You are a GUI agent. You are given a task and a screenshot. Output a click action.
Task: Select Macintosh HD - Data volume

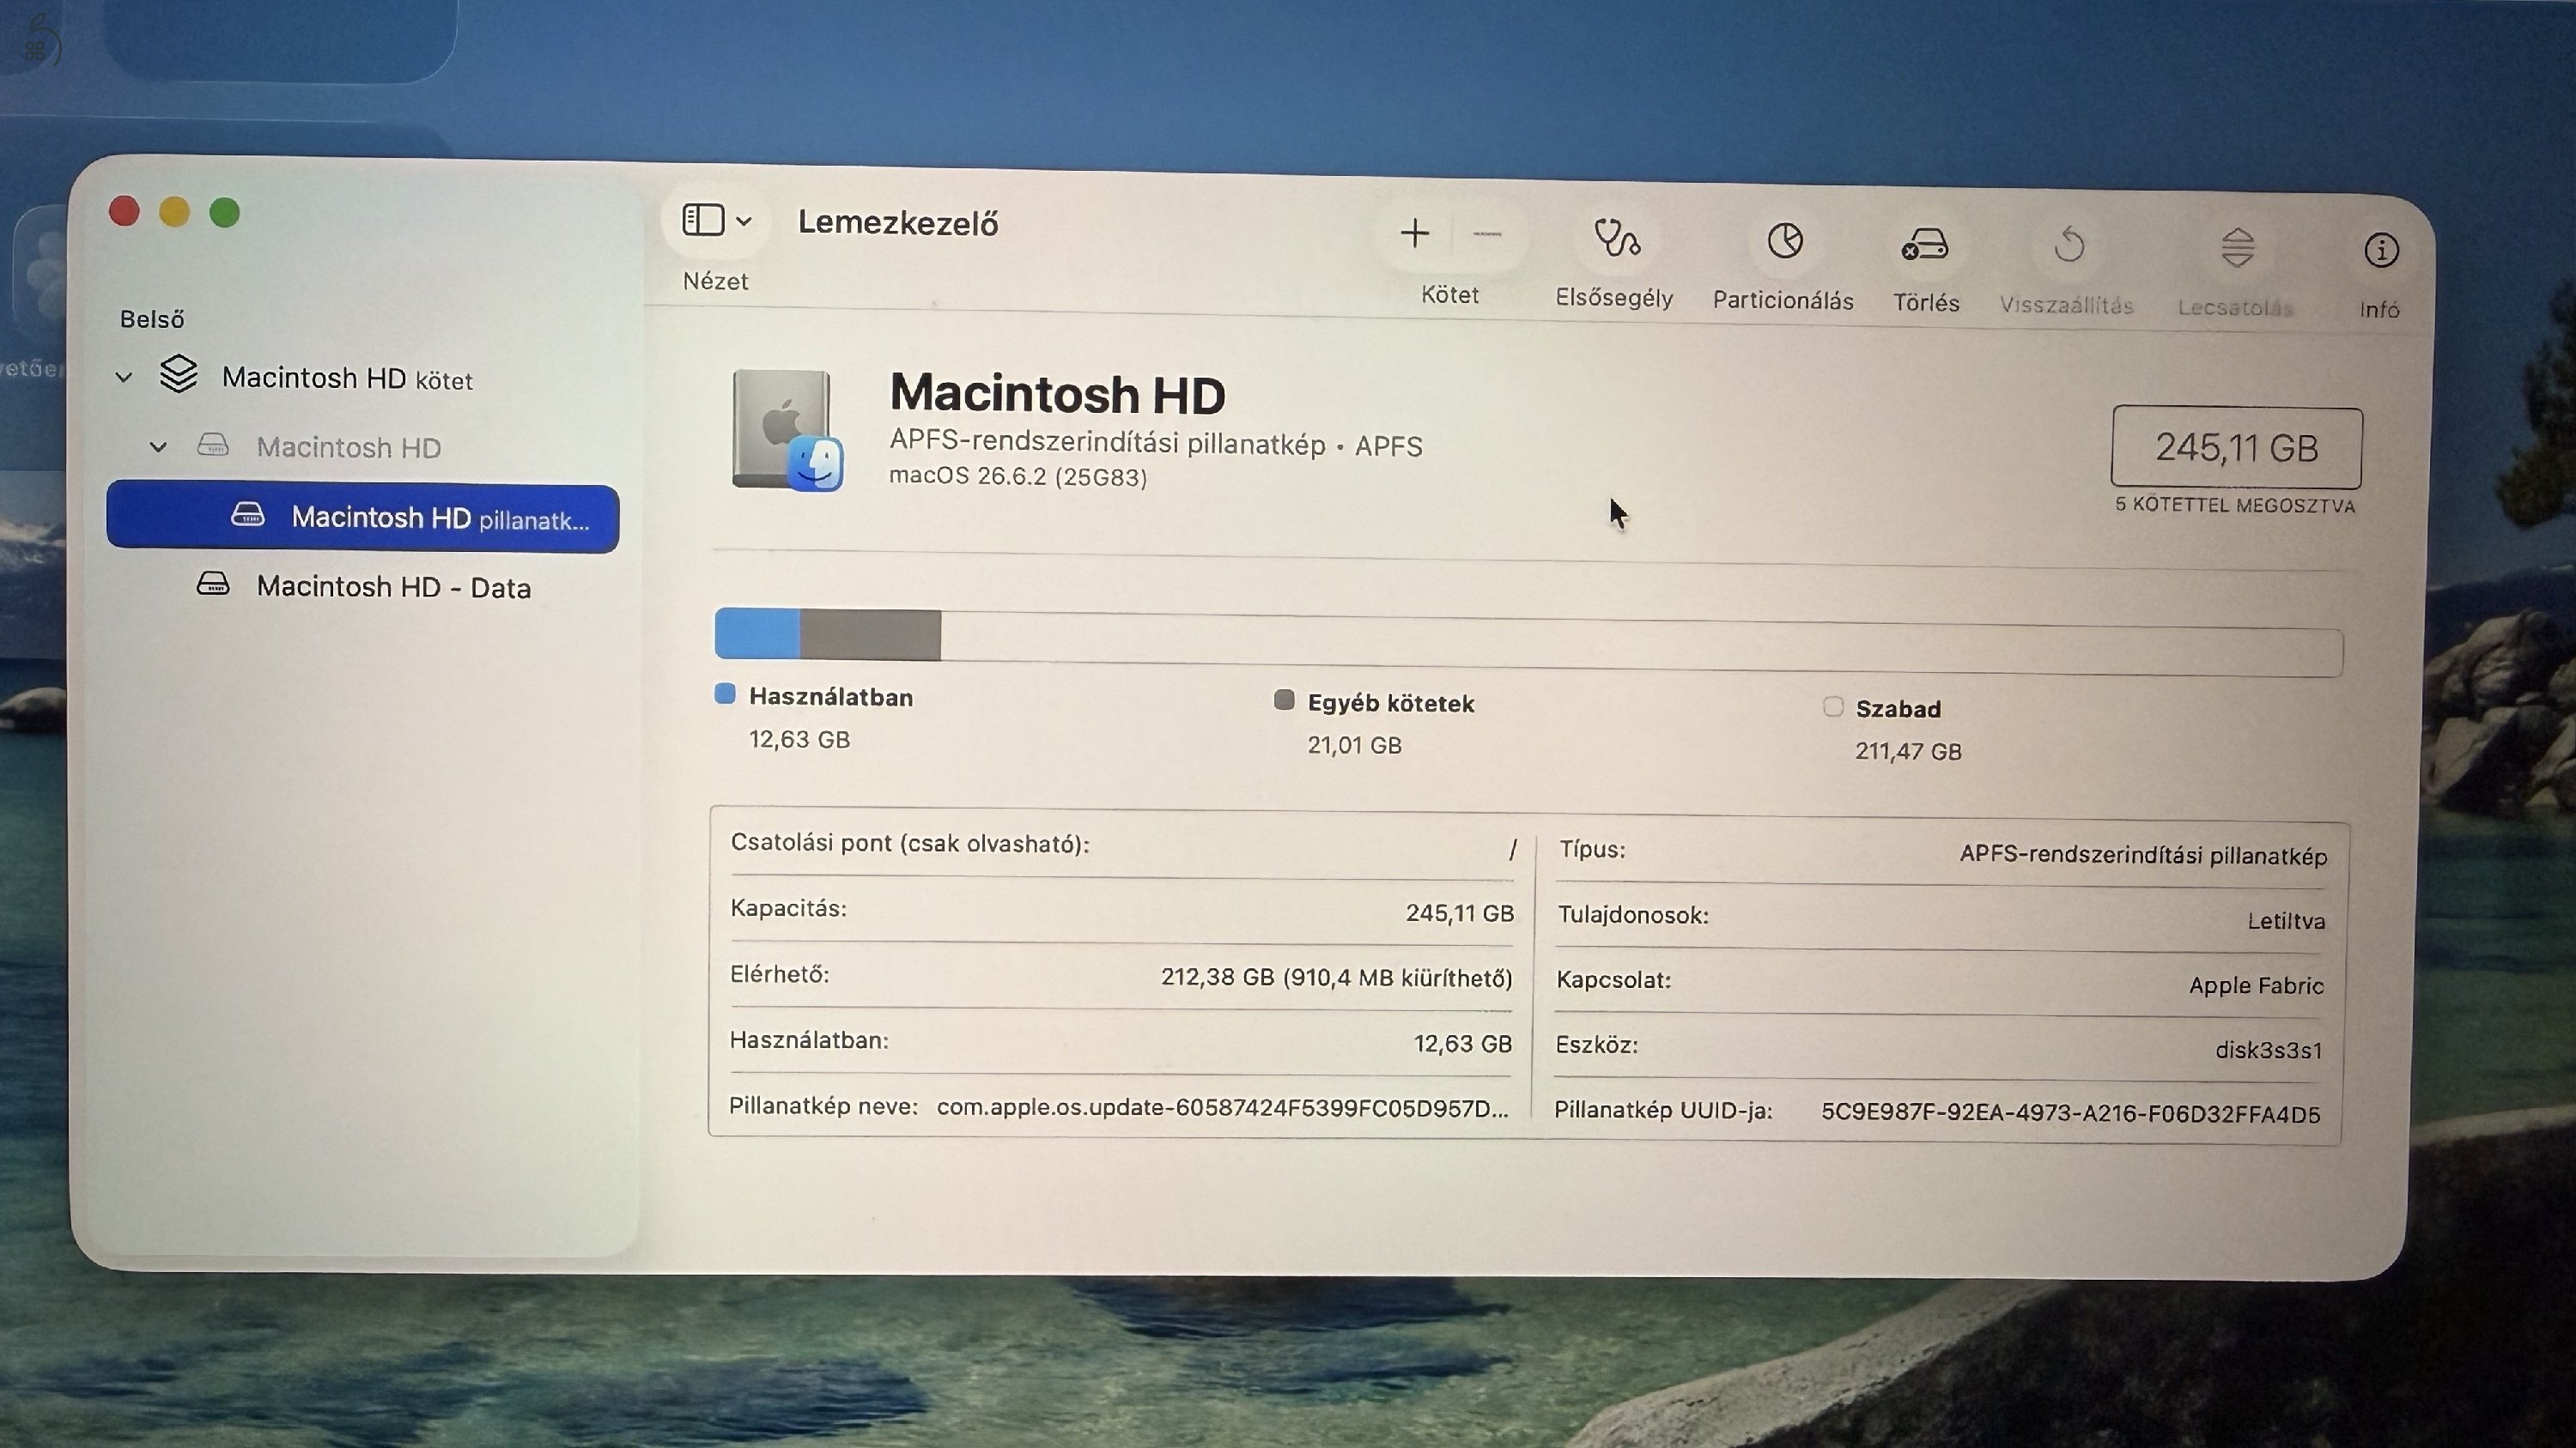coord(393,586)
